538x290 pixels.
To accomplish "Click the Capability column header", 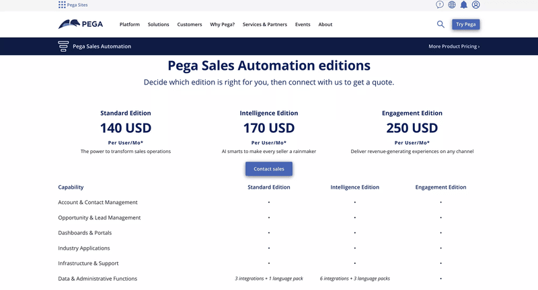I will click(x=71, y=187).
